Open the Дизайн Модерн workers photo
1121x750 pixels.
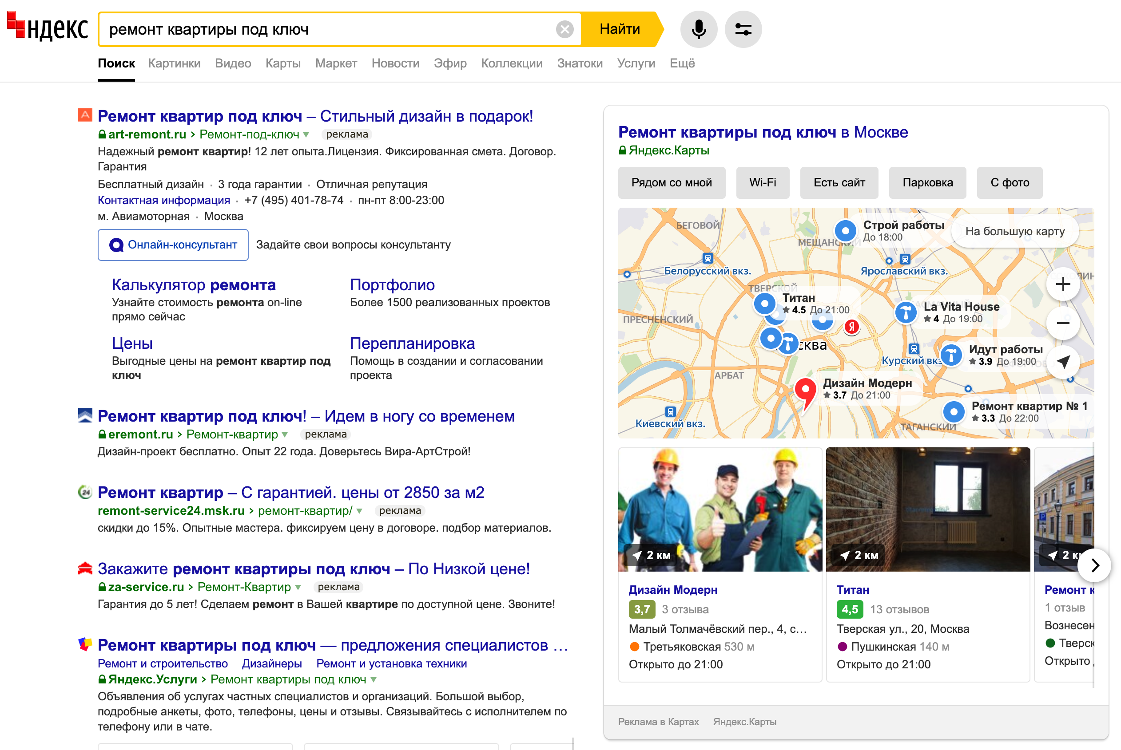click(720, 509)
